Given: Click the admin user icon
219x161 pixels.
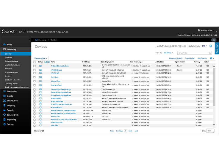Looking at the screenshot, I should 199,30.
